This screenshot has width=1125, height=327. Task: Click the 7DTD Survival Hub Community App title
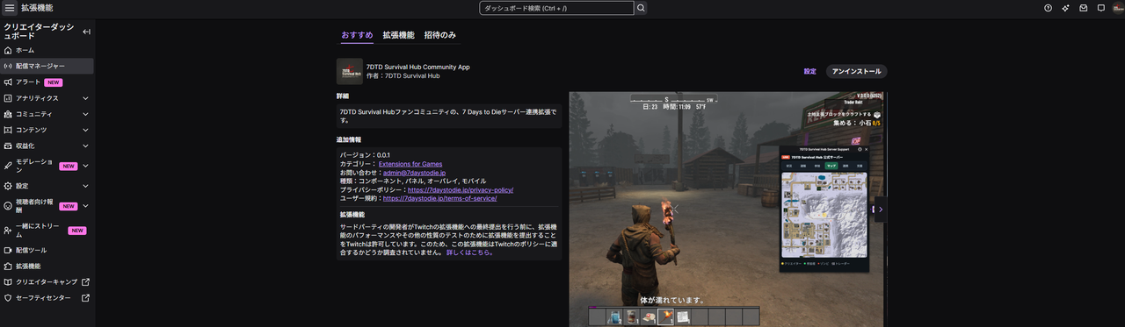tap(417, 67)
